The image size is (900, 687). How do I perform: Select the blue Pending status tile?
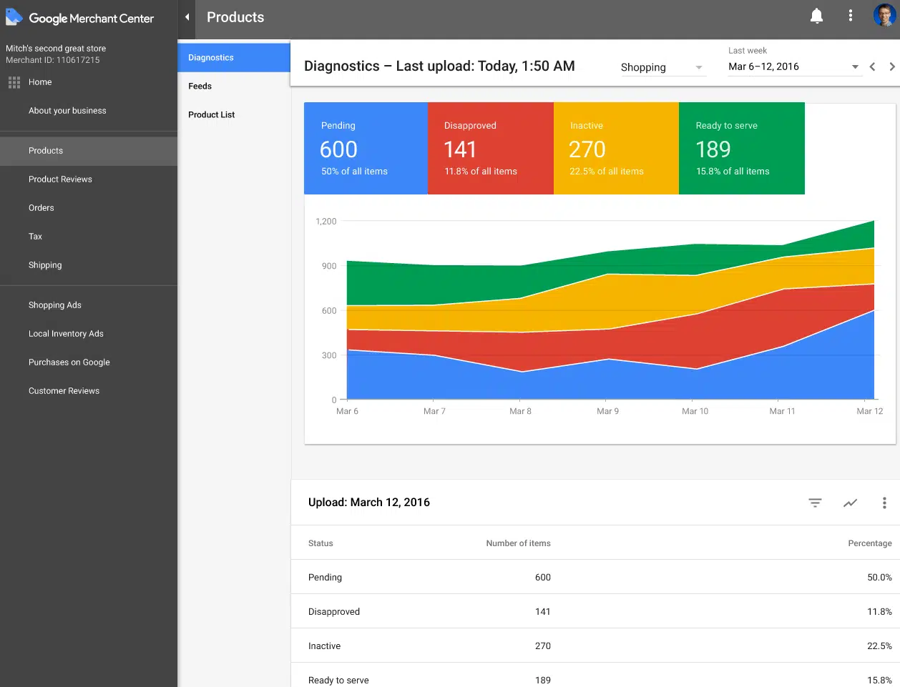366,149
